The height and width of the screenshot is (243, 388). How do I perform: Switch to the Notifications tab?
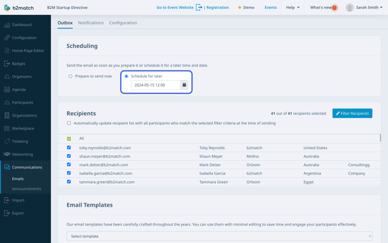tap(91, 23)
